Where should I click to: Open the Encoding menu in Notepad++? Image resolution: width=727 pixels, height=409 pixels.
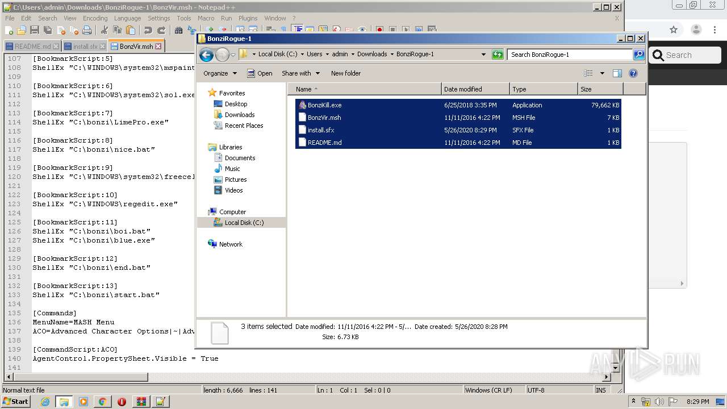tap(95, 18)
